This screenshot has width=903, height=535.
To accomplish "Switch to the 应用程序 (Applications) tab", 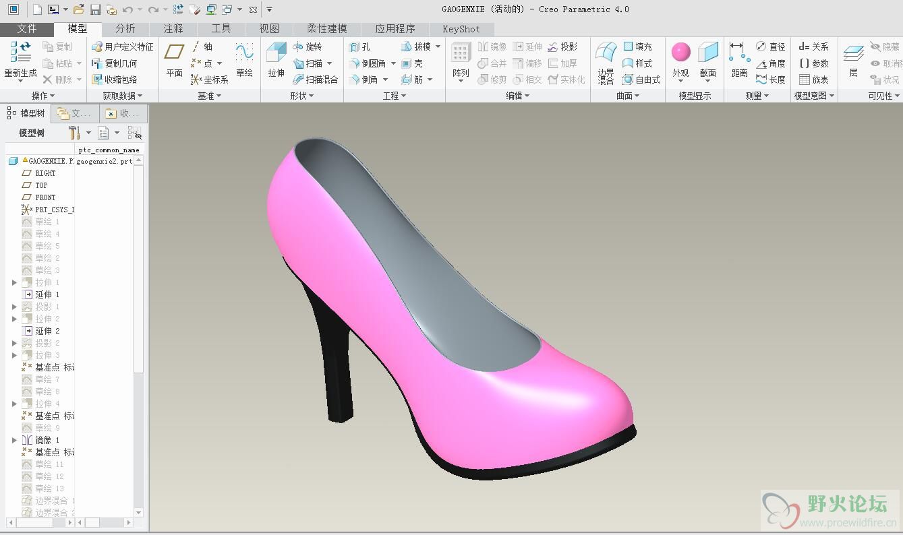I will [x=395, y=29].
